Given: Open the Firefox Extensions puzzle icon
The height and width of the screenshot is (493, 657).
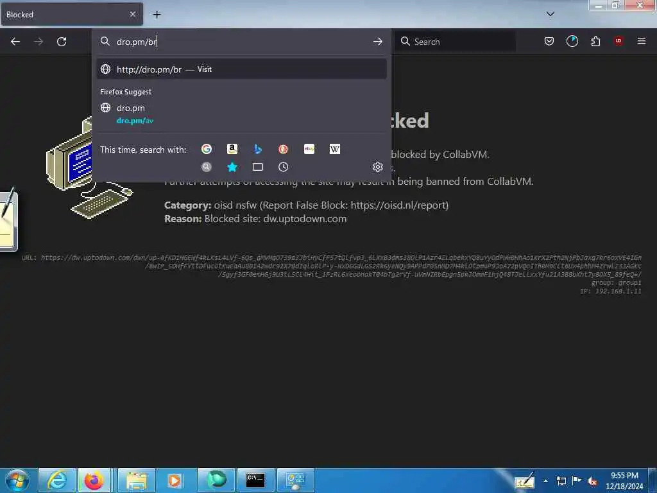Looking at the screenshot, I should point(595,41).
